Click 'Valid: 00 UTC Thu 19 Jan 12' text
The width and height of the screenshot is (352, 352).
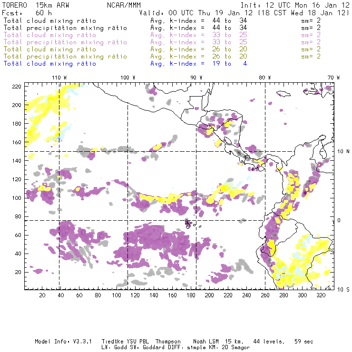pyautogui.click(x=196, y=12)
